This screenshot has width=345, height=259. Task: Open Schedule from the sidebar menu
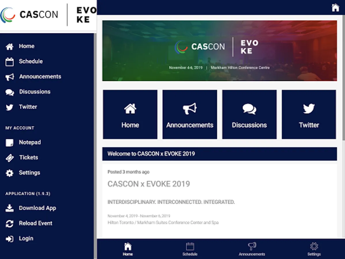(31, 61)
